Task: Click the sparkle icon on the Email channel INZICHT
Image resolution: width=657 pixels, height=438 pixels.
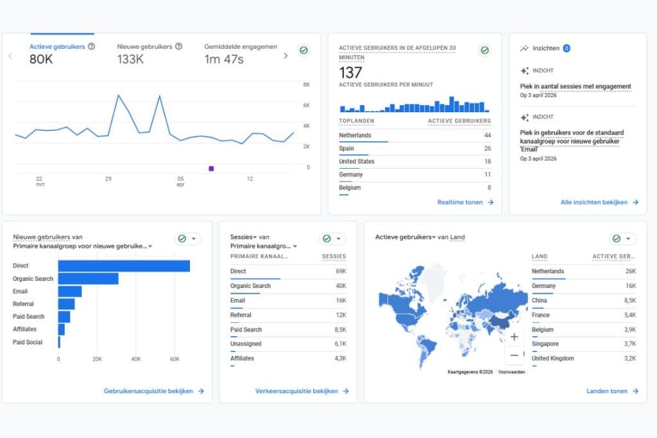Action: tap(524, 117)
